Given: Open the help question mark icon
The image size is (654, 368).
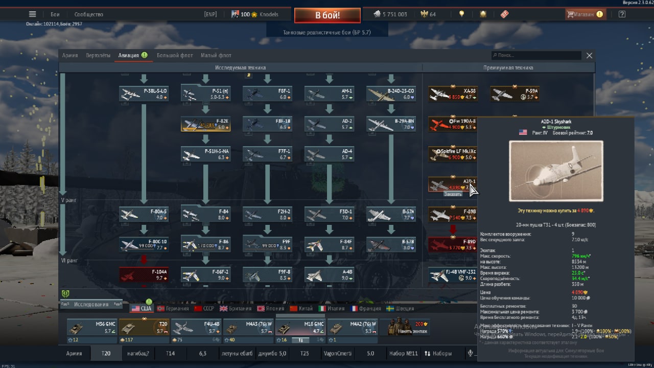Looking at the screenshot, I should tap(622, 14).
